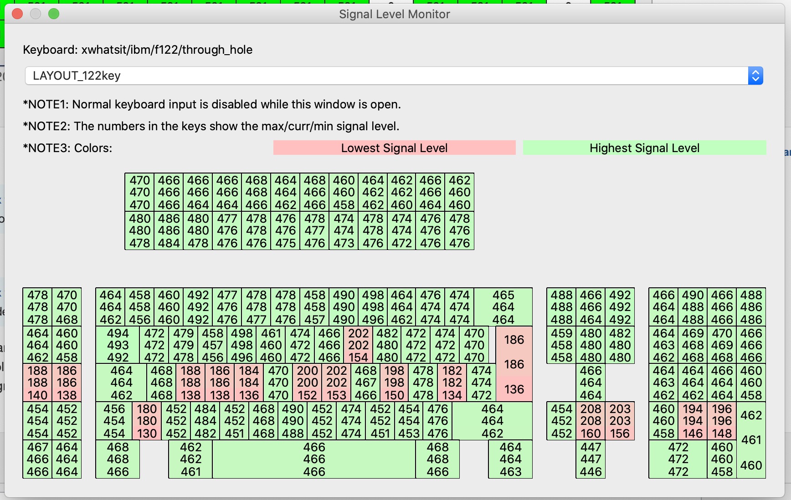The image size is (791, 500).
Task: Click the pink Lowest Signal Level swatch
Action: pos(394,148)
